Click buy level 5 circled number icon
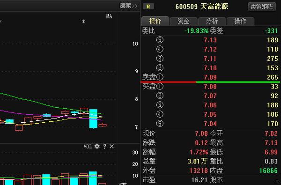The image size is (281, 185). click(160, 124)
